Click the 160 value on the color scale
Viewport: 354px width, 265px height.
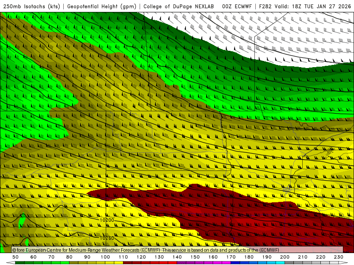[x=213, y=257]
